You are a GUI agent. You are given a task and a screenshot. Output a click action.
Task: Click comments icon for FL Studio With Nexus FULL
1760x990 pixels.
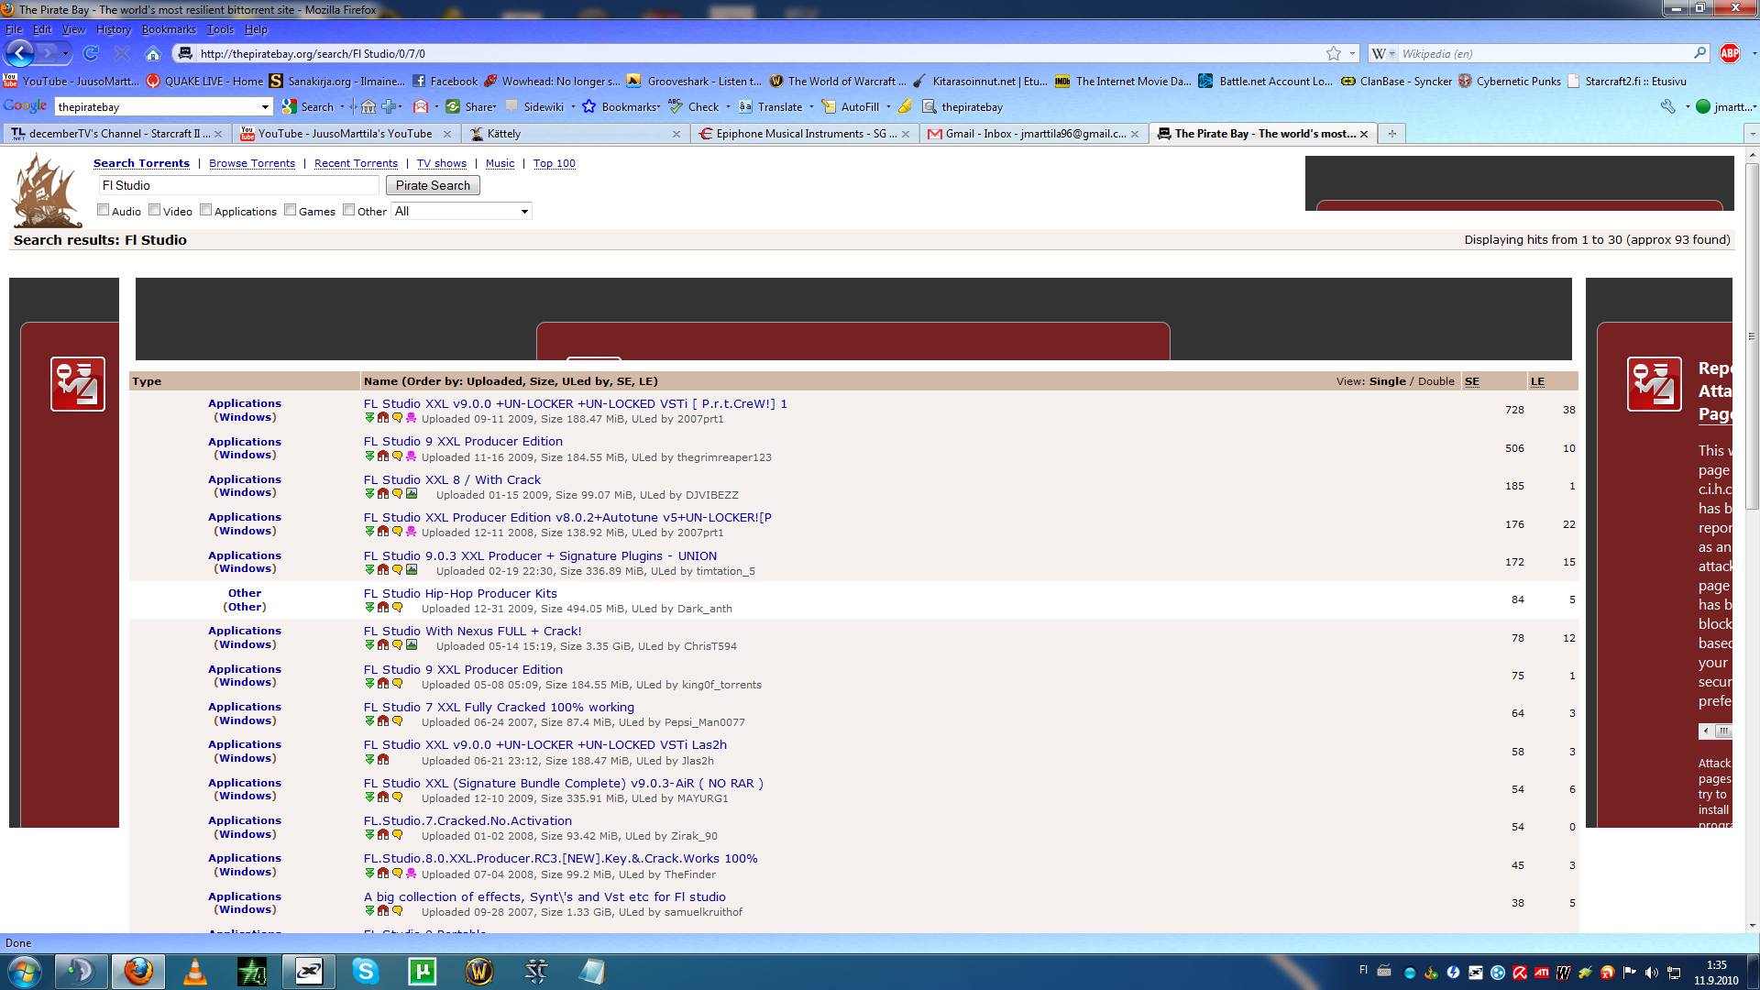coord(397,645)
